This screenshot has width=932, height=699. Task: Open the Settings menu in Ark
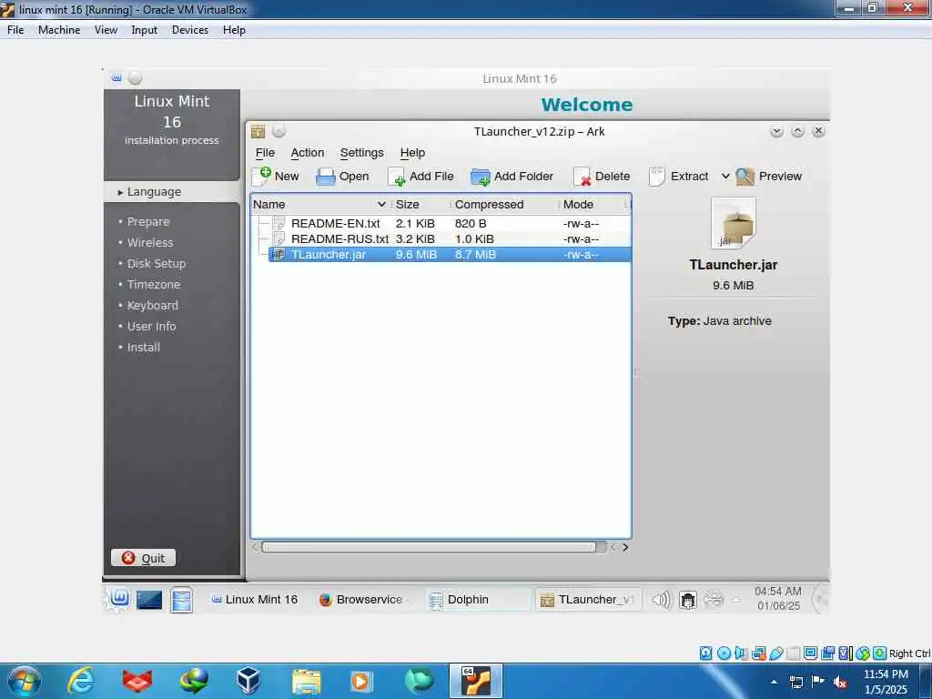tap(362, 153)
